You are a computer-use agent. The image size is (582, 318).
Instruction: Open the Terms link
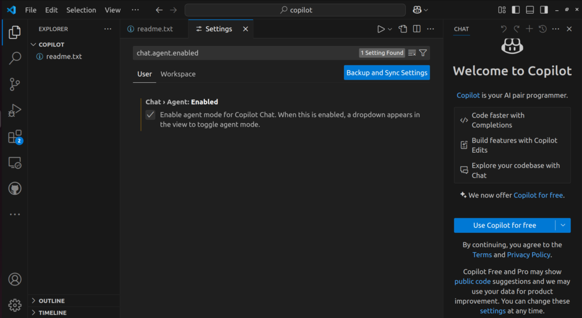click(x=482, y=254)
